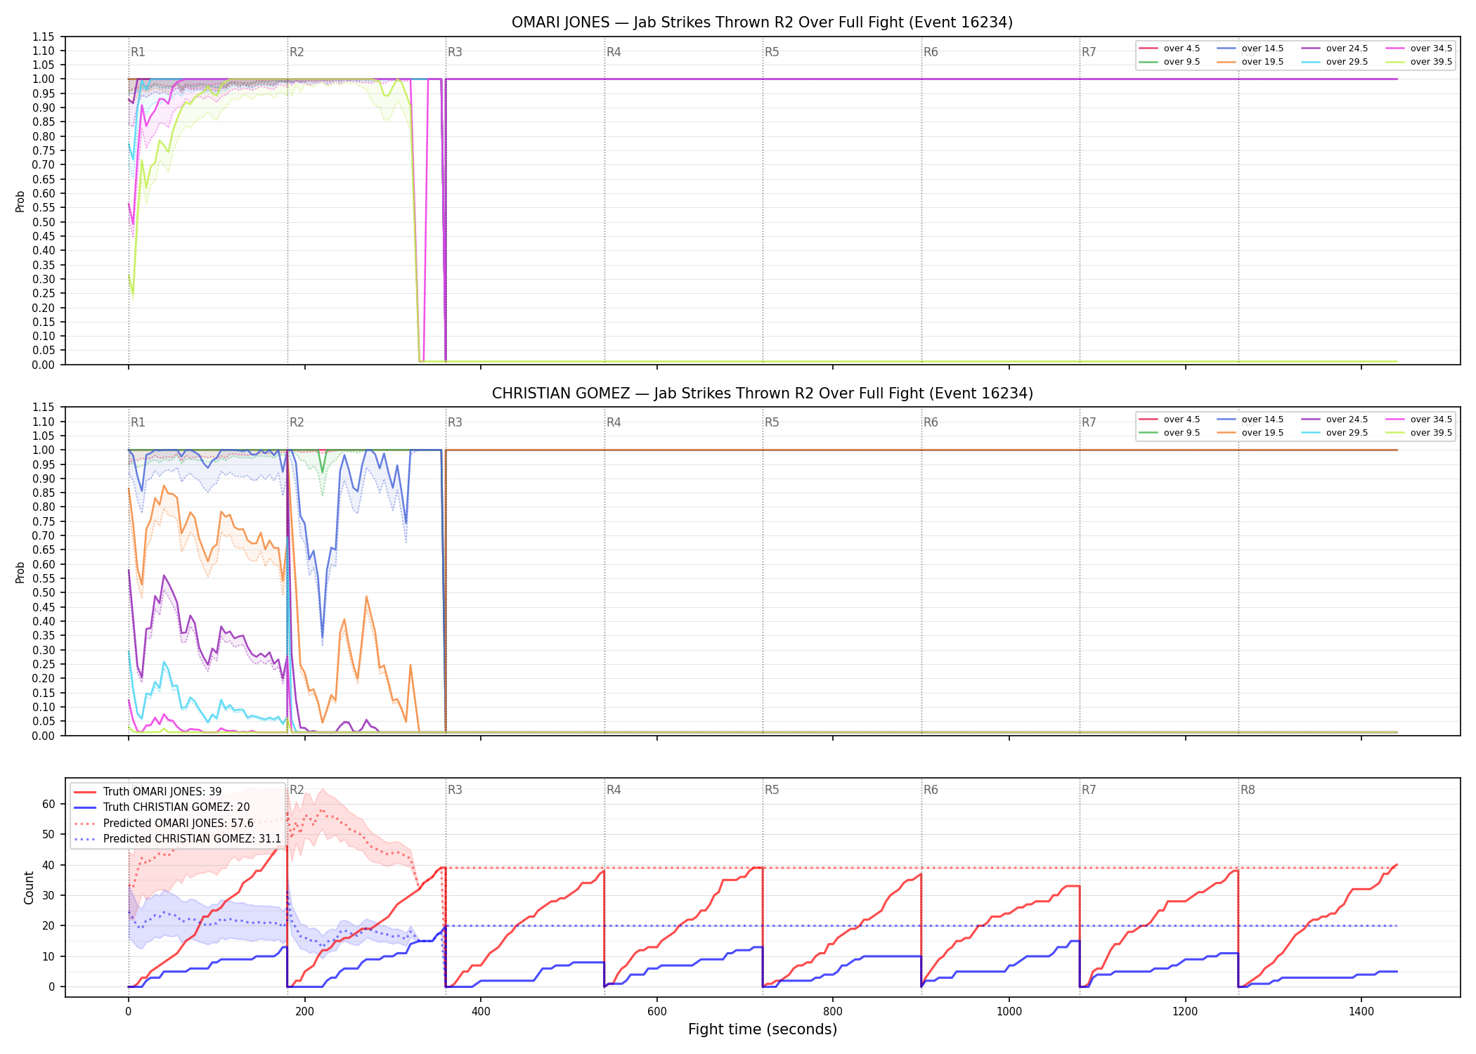
Task: Click the 'over 39.5' legend entry in top chart
Action: tap(1418, 62)
